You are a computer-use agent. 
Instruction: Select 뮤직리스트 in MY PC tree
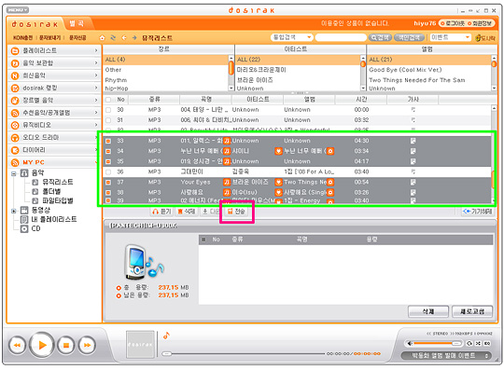pos(57,183)
